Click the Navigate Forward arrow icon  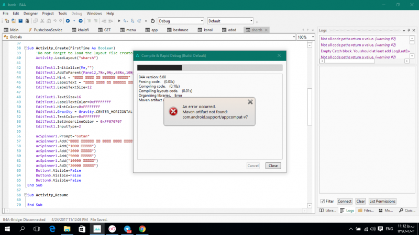[x=80, y=21]
